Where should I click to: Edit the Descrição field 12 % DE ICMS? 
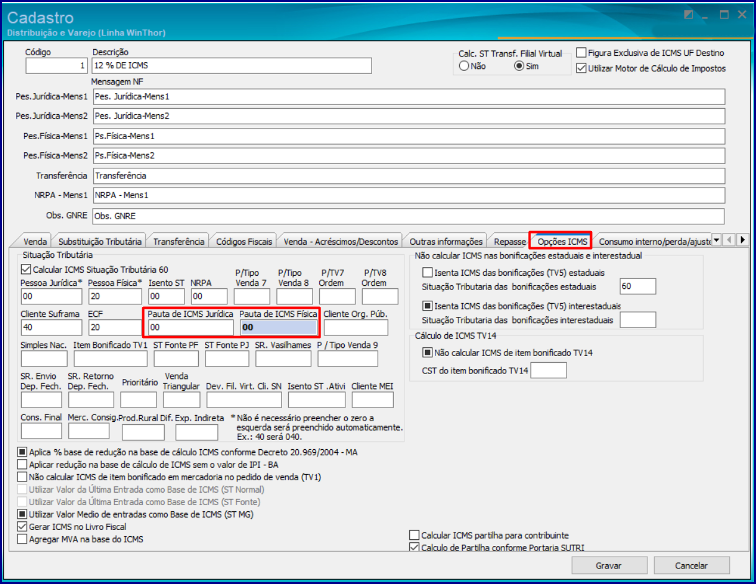tap(232, 65)
